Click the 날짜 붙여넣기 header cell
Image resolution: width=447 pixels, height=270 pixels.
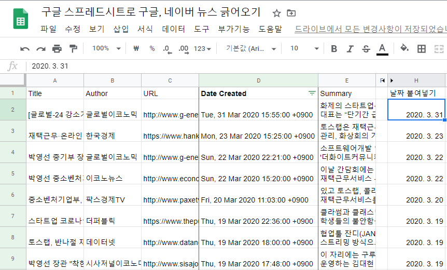[416, 93]
